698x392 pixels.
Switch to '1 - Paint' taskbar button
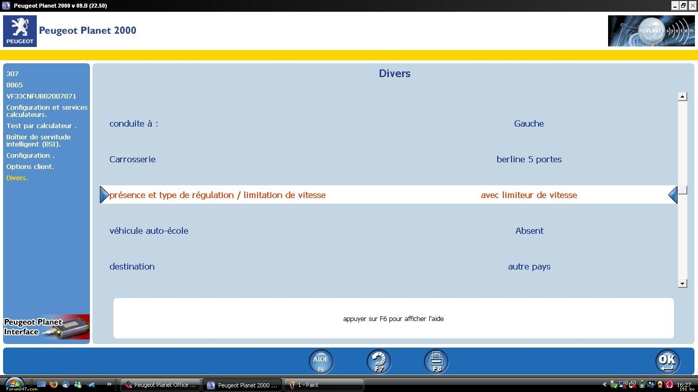324,385
